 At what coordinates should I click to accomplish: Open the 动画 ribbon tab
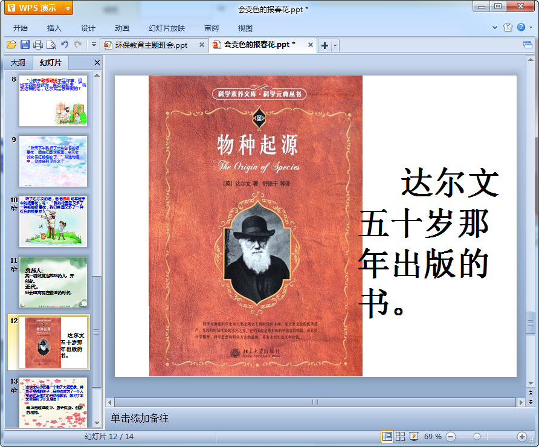(x=122, y=28)
